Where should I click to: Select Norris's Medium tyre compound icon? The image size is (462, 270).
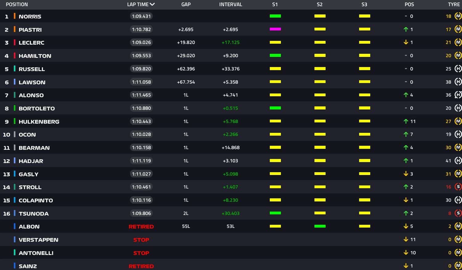pyautogui.click(x=459, y=16)
